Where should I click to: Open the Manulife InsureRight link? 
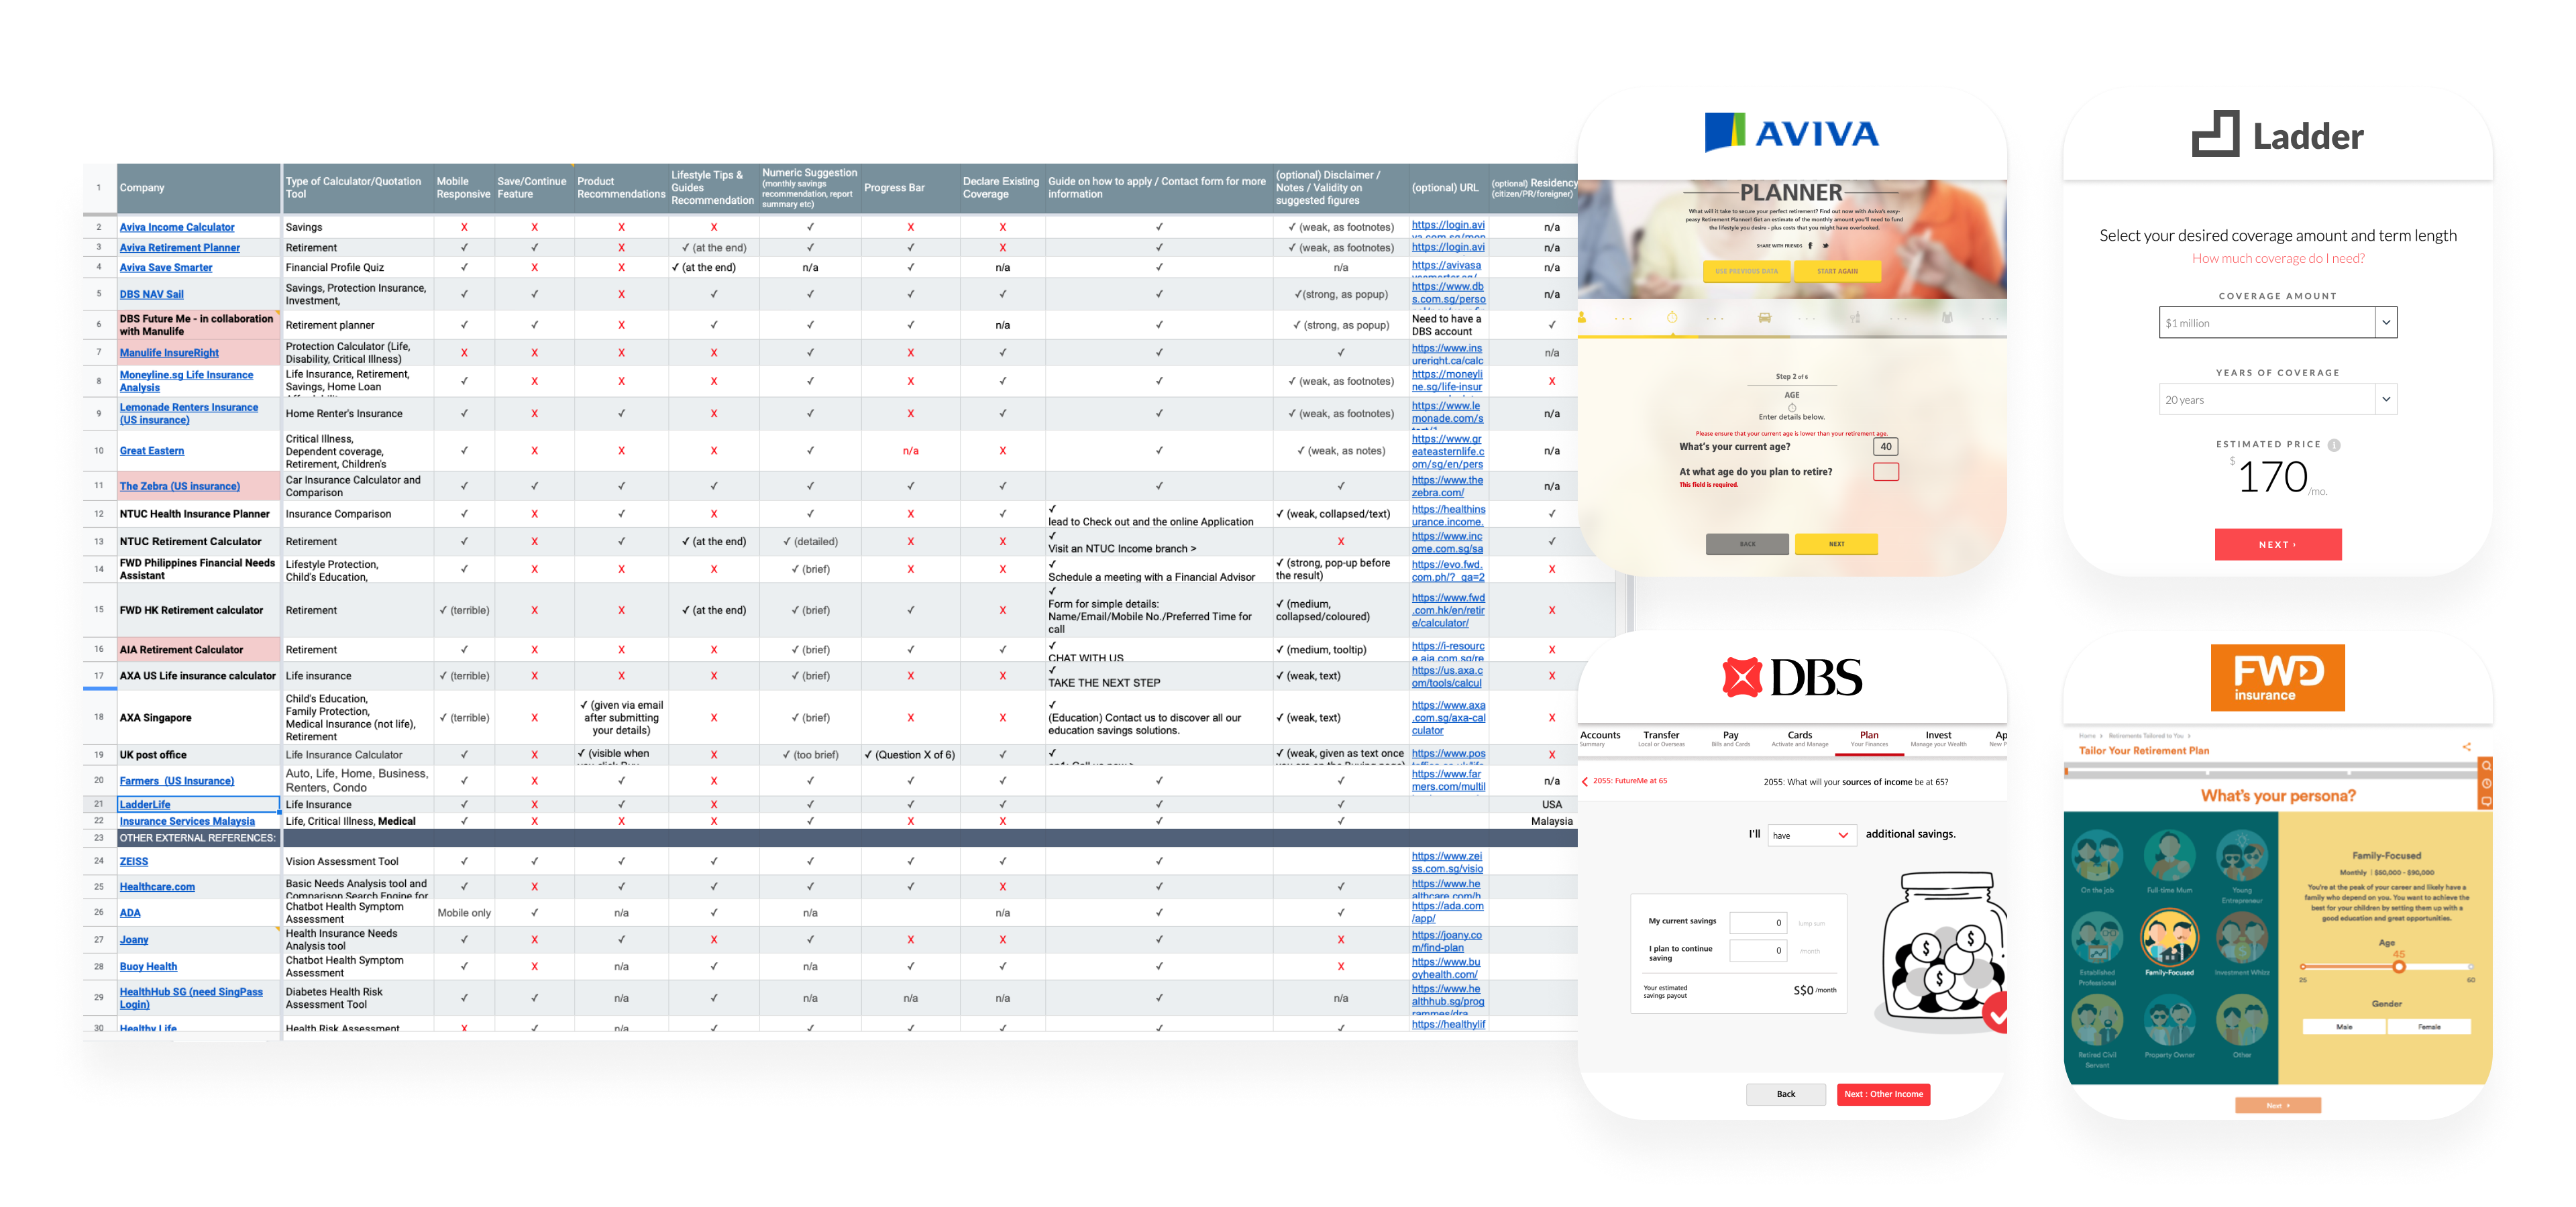(169, 353)
